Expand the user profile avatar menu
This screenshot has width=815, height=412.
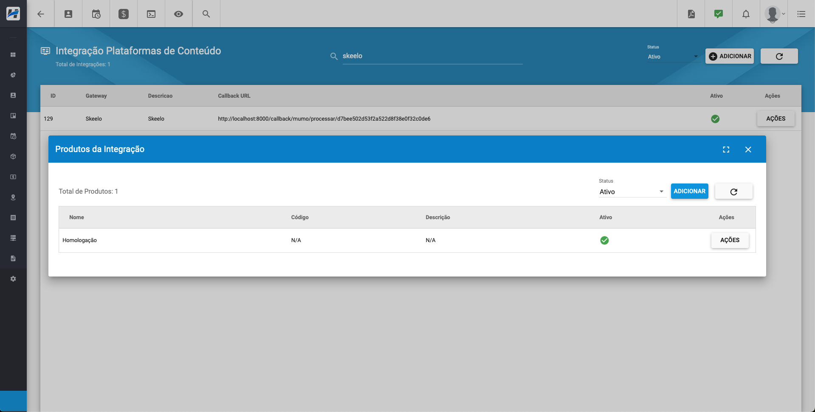(x=773, y=14)
